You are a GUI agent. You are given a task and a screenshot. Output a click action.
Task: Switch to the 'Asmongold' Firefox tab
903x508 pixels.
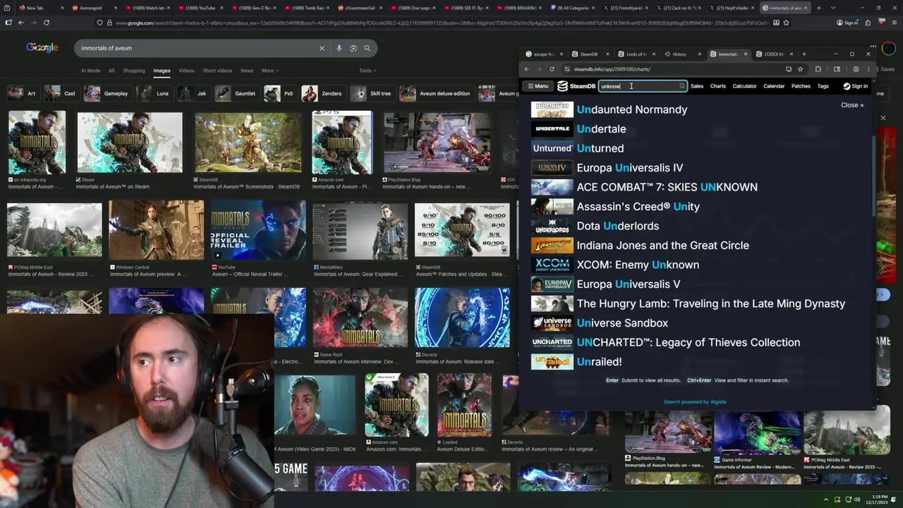point(95,8)
